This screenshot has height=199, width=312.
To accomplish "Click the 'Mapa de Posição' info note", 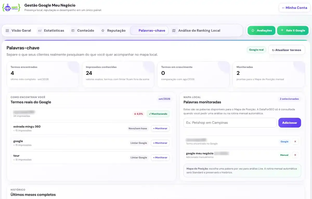I will [242, 171].
